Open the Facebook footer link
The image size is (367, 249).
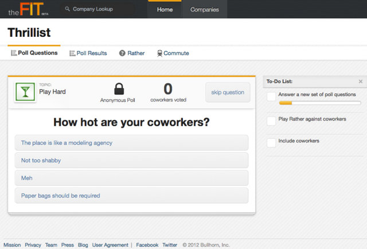click(147, 245)
